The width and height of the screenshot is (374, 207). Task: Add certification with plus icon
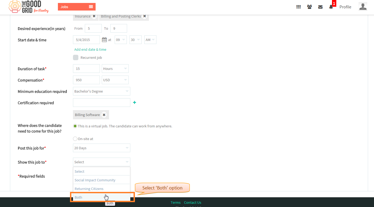click(135, 103)
